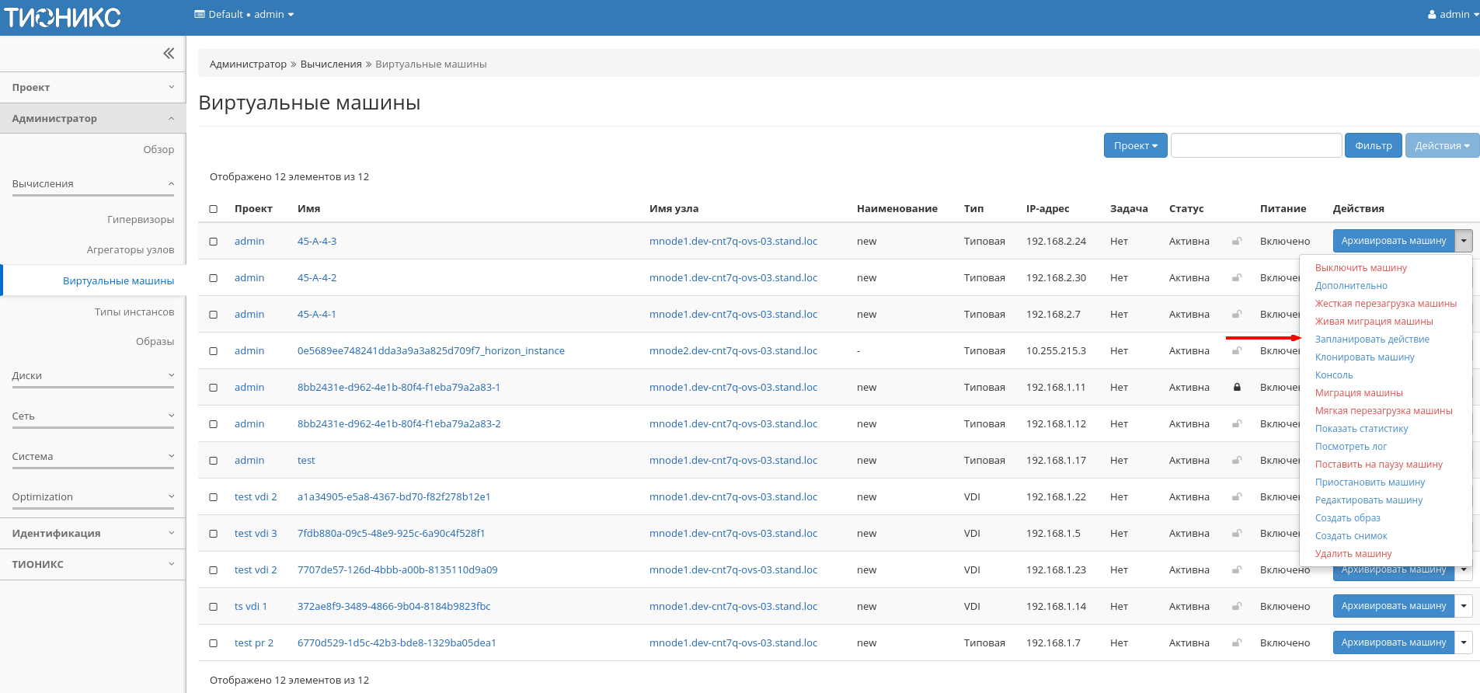Check the box for machine 45-A-4-3
Viewport: 1480px width, 693px height.
pyautogui.click(x=214, y=242)
